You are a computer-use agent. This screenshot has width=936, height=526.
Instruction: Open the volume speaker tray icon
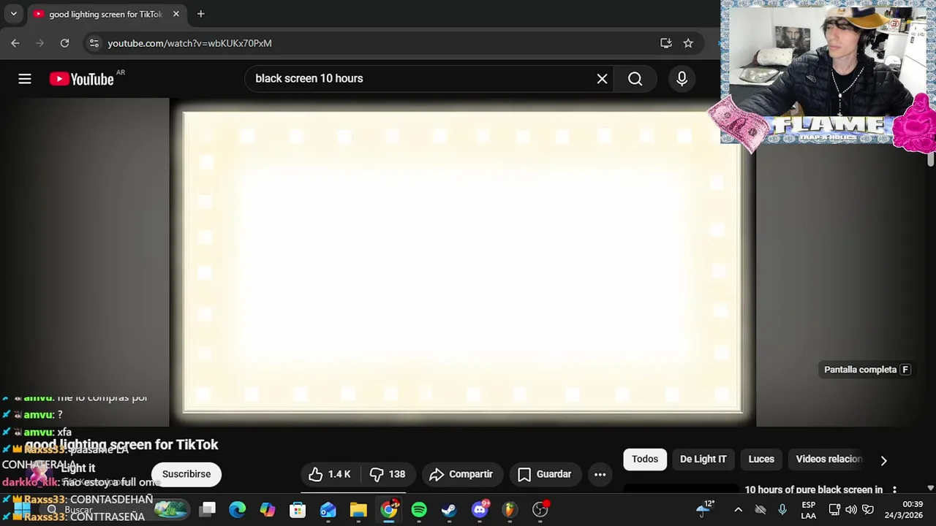click(850, 509)
